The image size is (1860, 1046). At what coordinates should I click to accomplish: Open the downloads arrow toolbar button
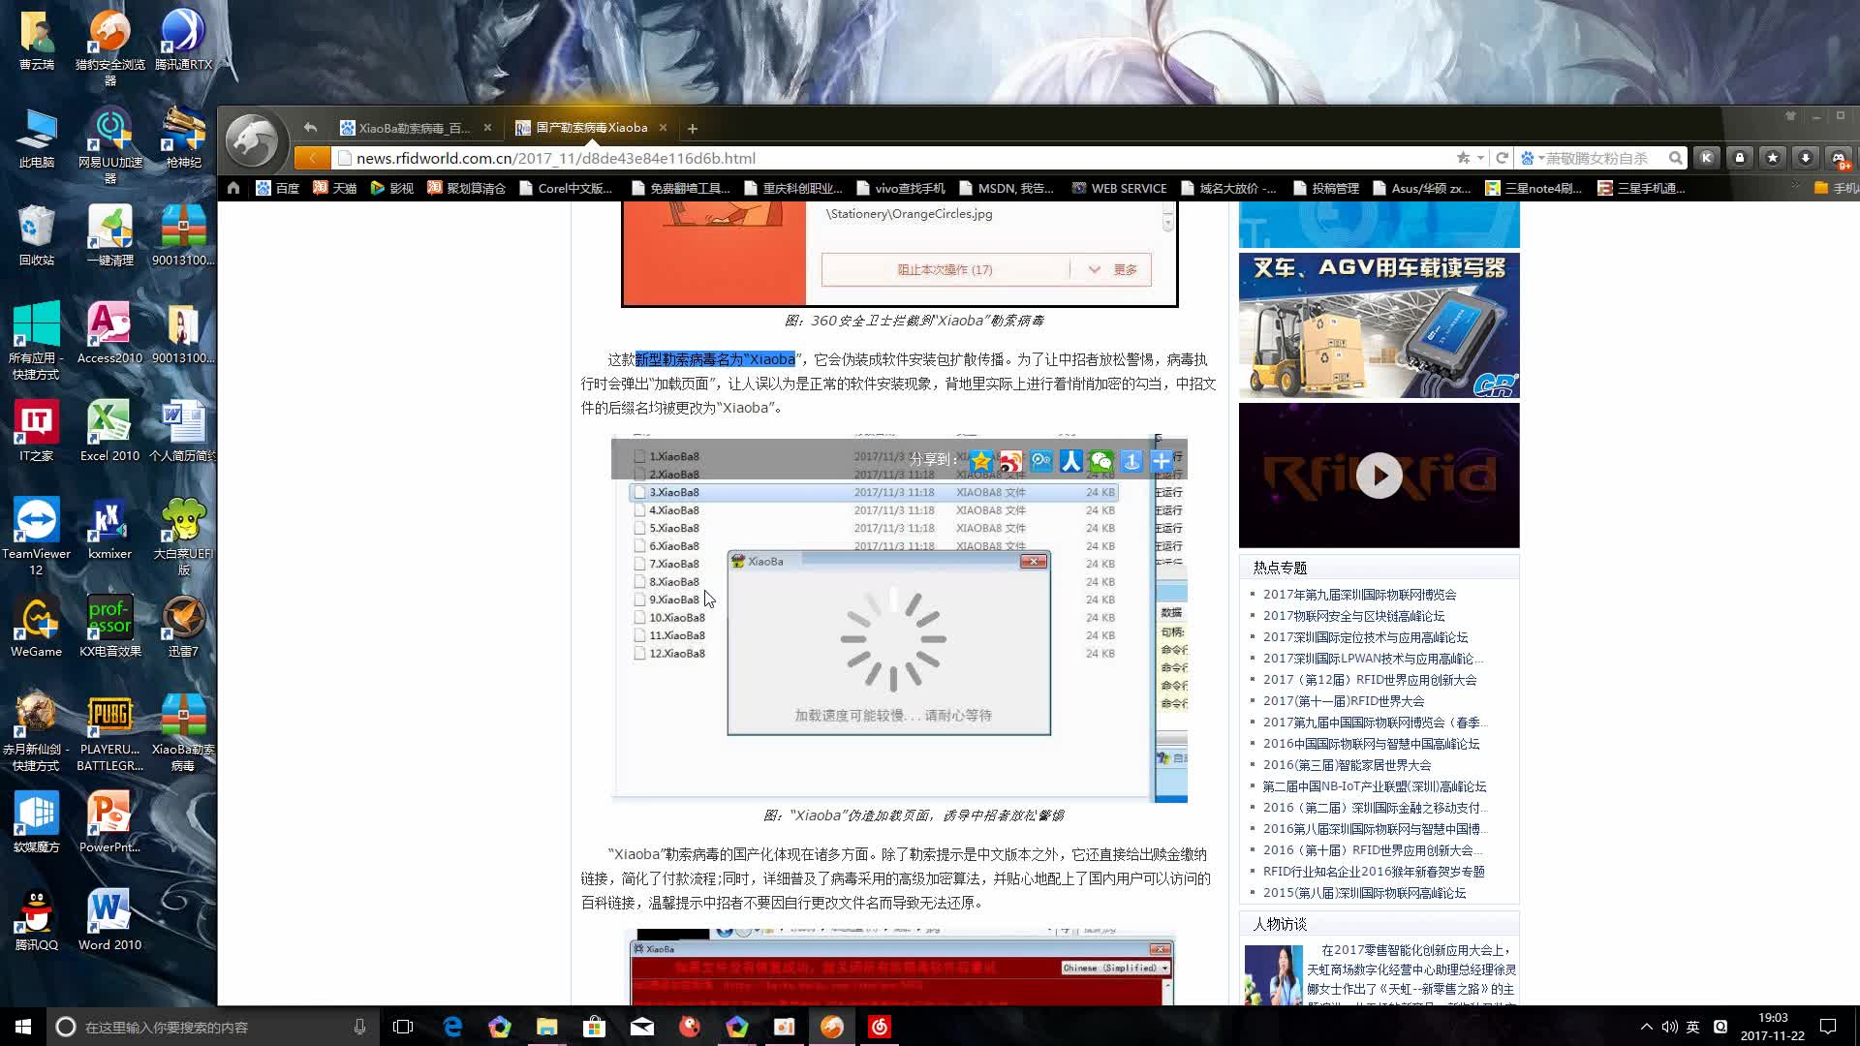(x=1806, y=158)
